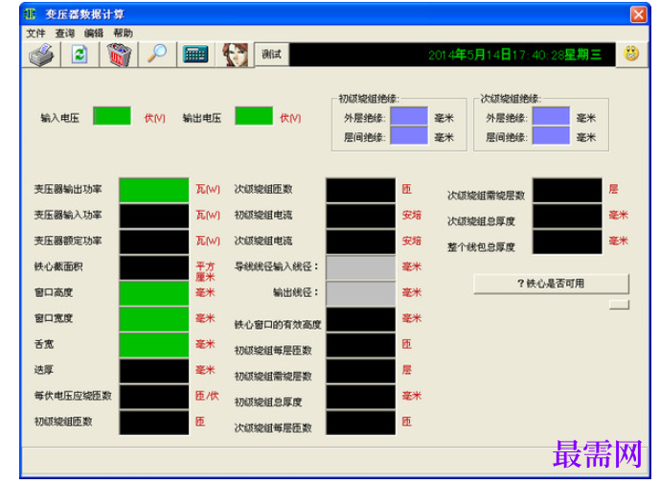This screenshot has width=660, height=484.
Task: Click the 窗口宽度 green input field
Action: (x=154, y=319)
